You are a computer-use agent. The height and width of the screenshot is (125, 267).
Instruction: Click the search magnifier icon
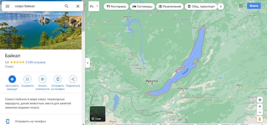click(x=66, y=6)
